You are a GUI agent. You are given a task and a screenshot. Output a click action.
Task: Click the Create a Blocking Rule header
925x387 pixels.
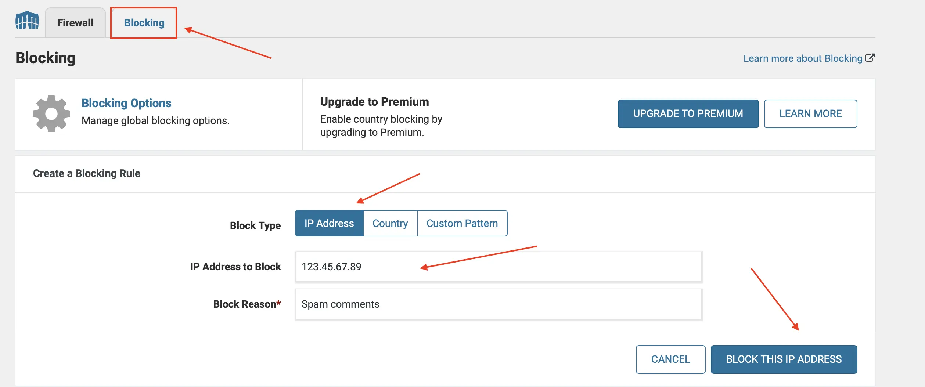[87, 173]
